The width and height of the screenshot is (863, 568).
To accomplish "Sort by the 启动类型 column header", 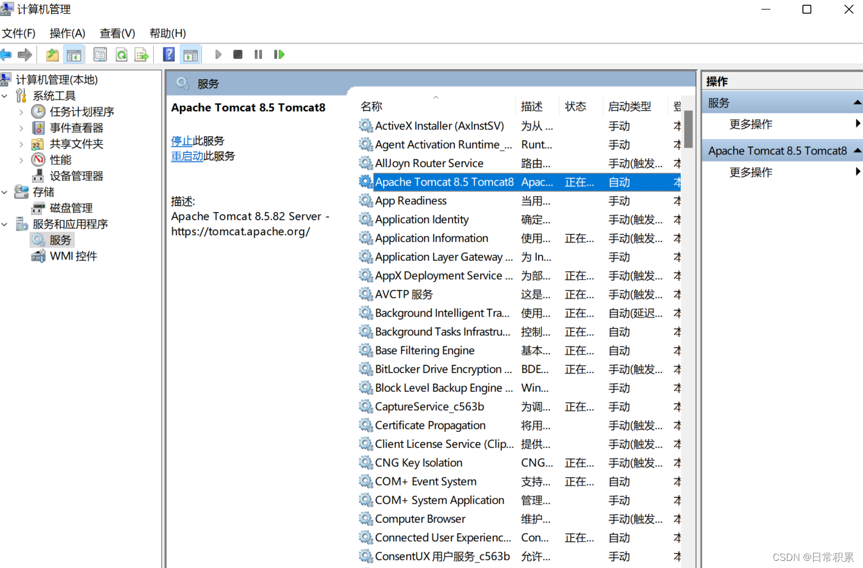I will [636, 106].
